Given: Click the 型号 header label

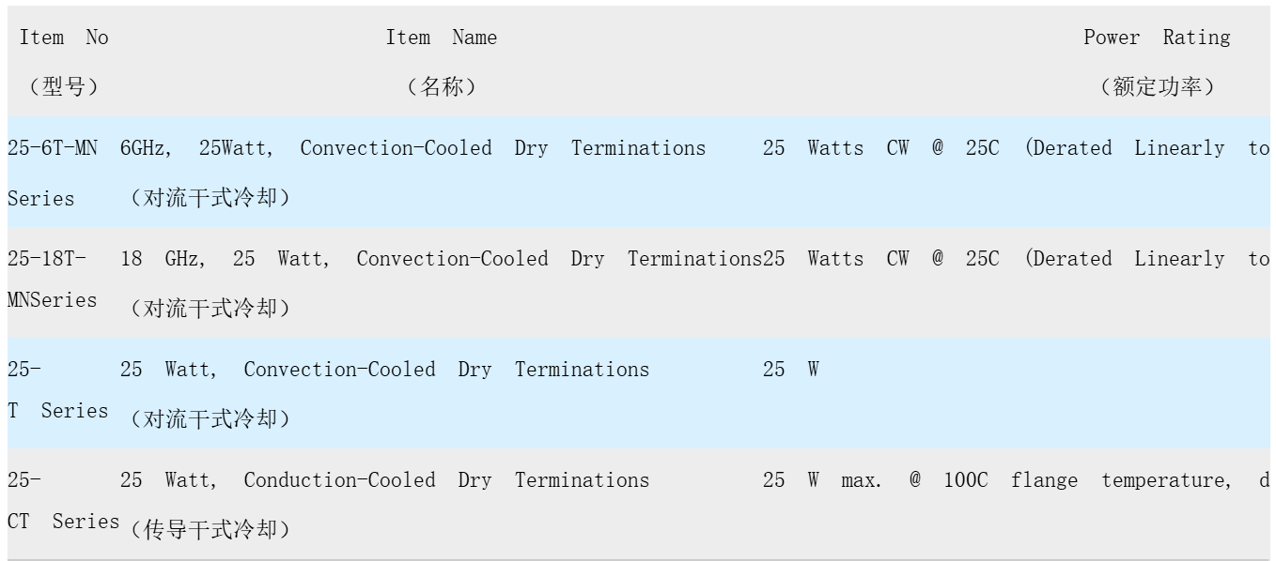Looking at the screenshot, I should [x=64, y=87].
